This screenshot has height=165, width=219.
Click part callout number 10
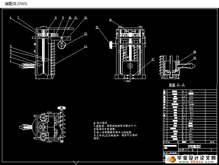[x=70, y=18]
